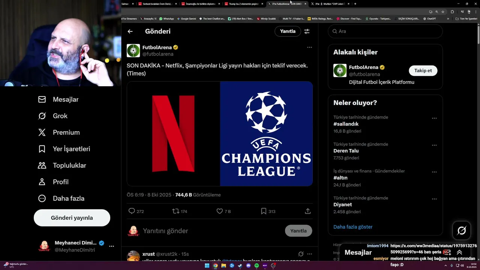The width and height of the screenshot is (480, 270).
Task: Open more options for Diyanet trend
Action: pos(434,199)
